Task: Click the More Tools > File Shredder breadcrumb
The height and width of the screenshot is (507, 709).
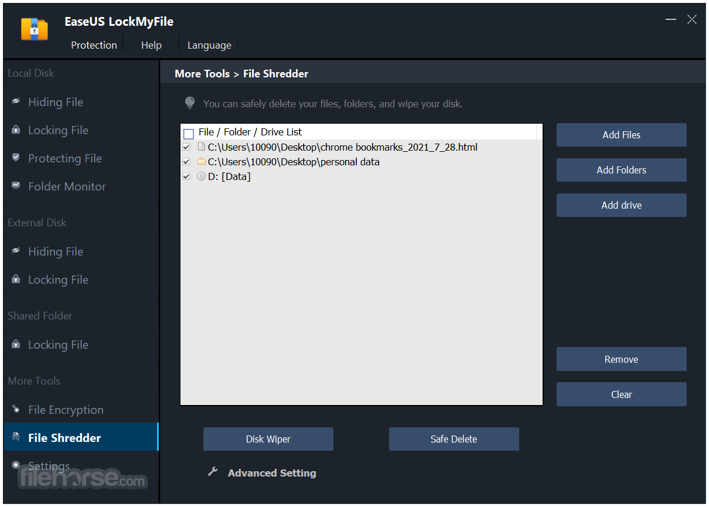Action: click(x=241, y=74)
